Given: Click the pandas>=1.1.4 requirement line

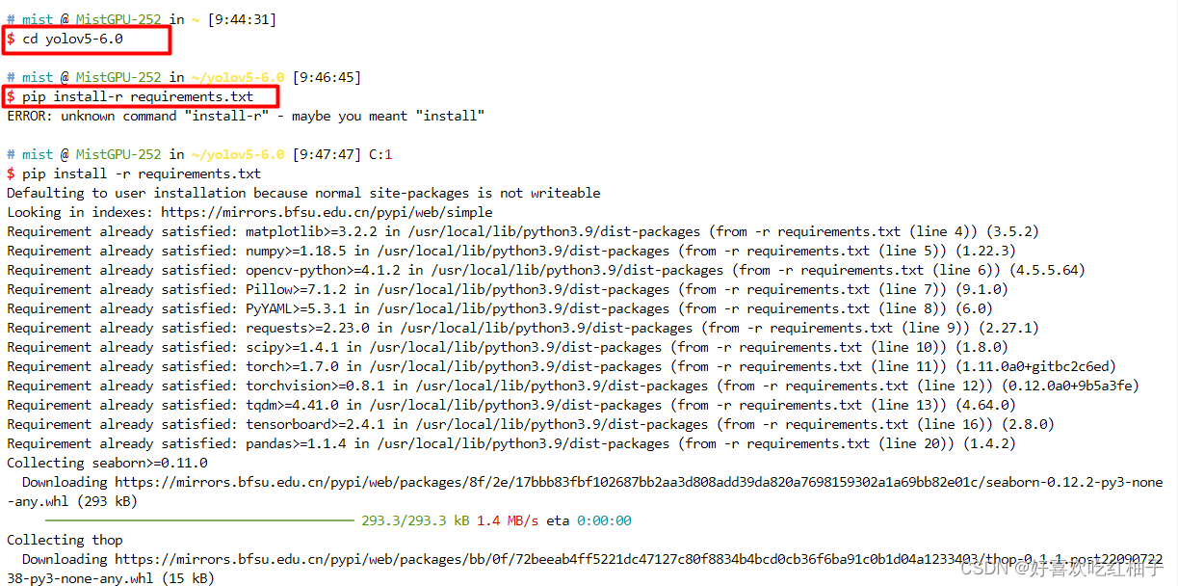Looking at the screenshot, I should tap(511, 444).
